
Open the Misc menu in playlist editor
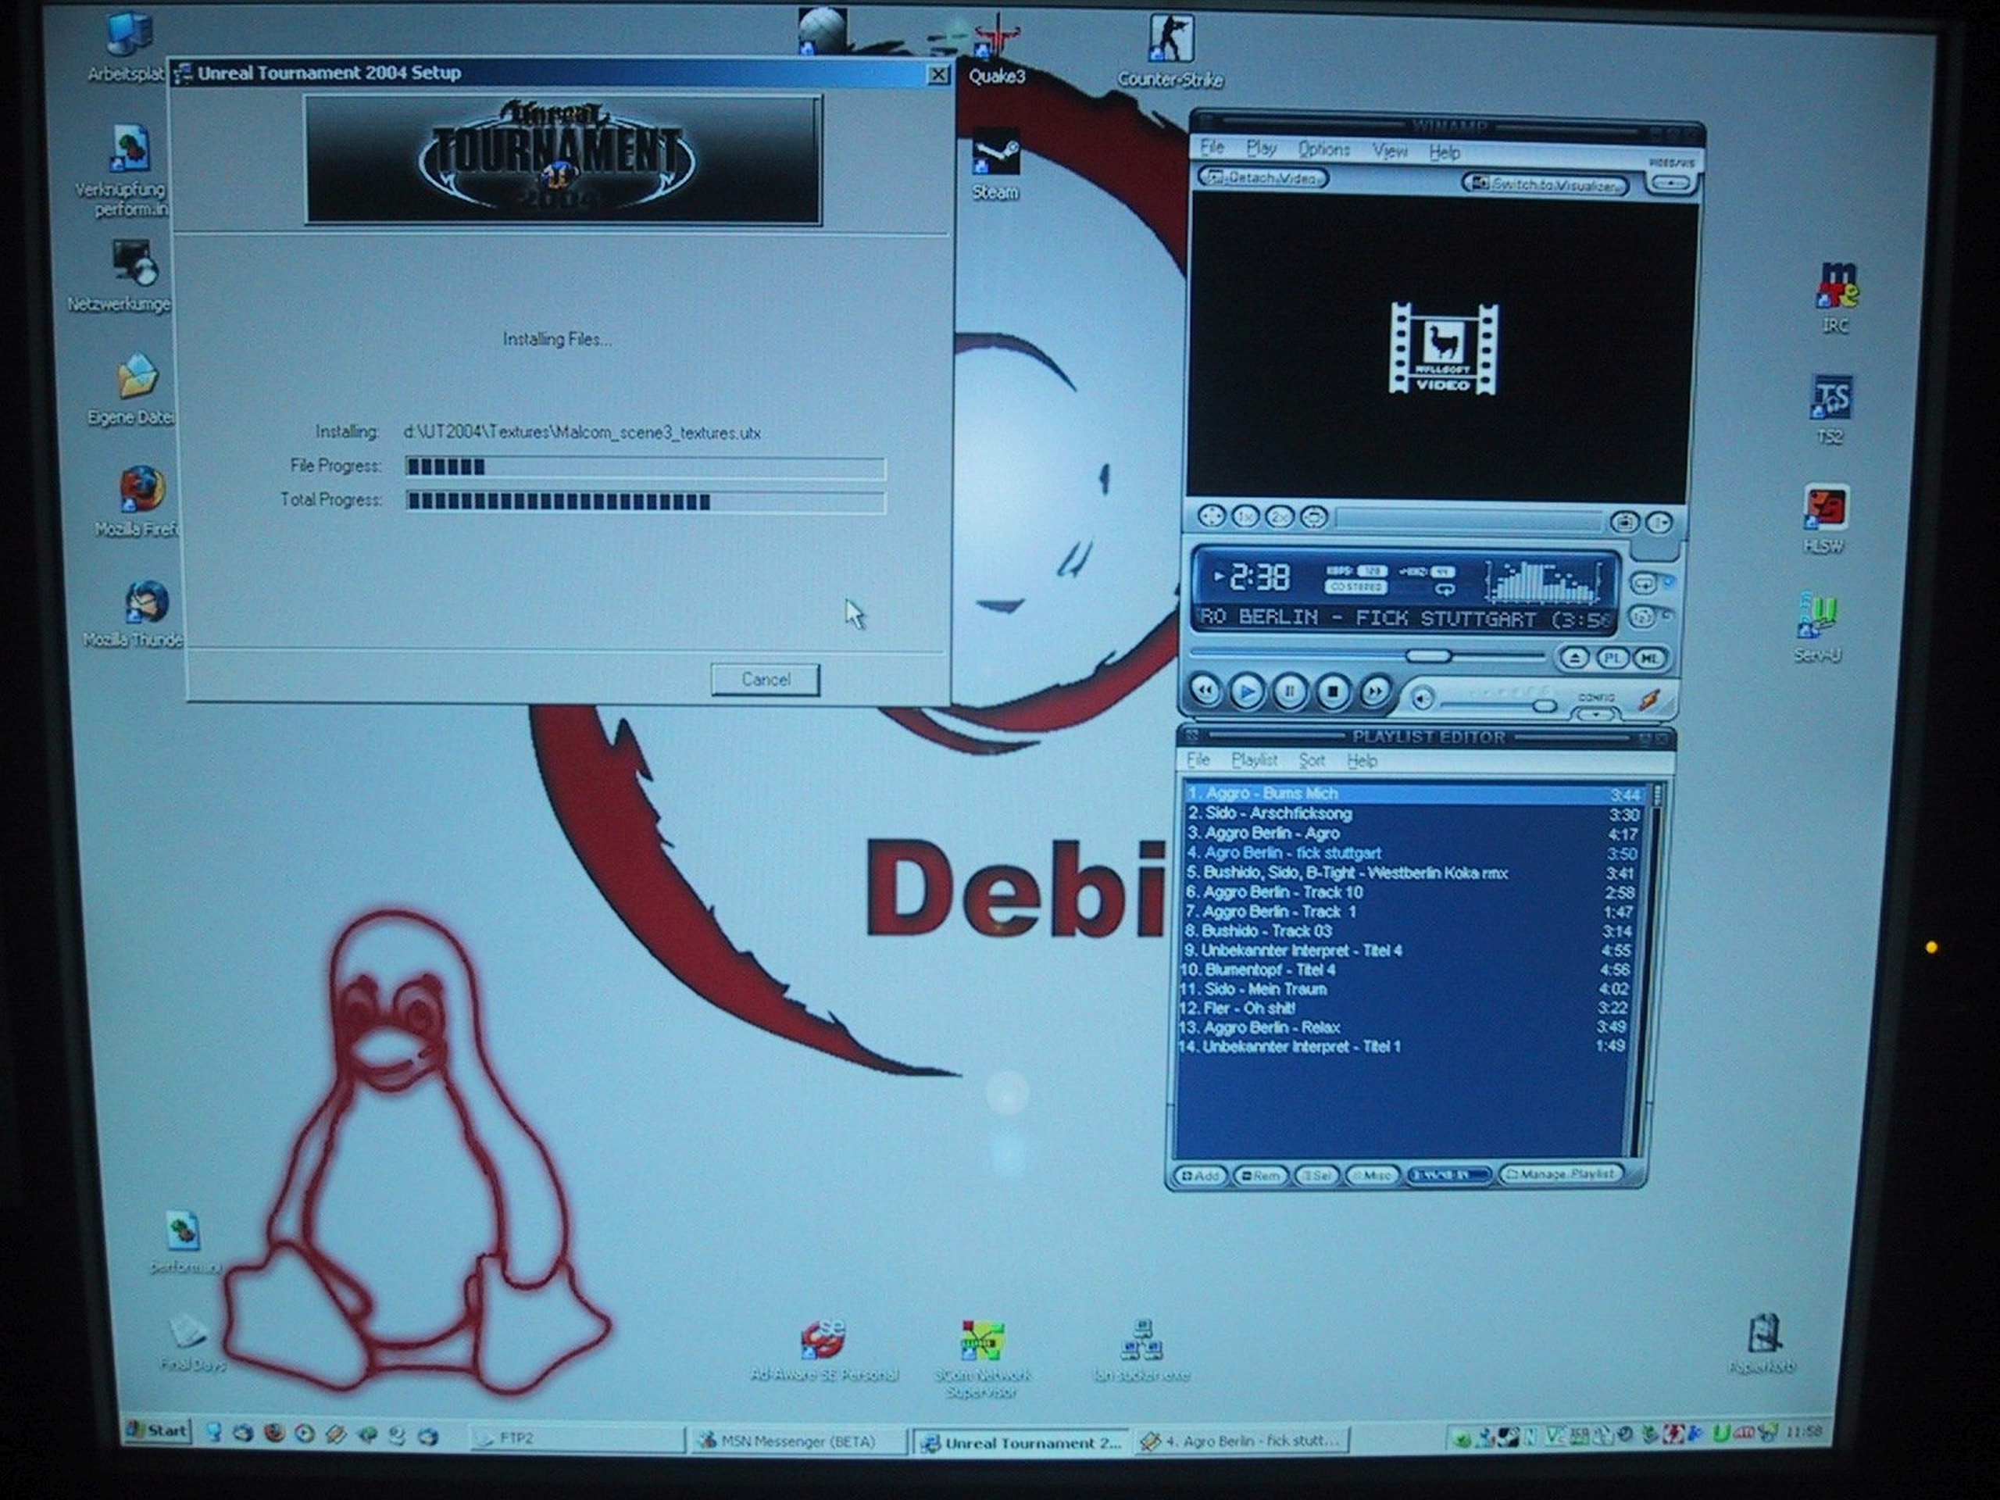point(1373,1176)
